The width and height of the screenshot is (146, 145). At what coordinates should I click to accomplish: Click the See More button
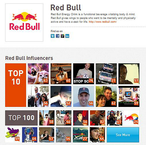pyautogui.click(x=123, y=135)
